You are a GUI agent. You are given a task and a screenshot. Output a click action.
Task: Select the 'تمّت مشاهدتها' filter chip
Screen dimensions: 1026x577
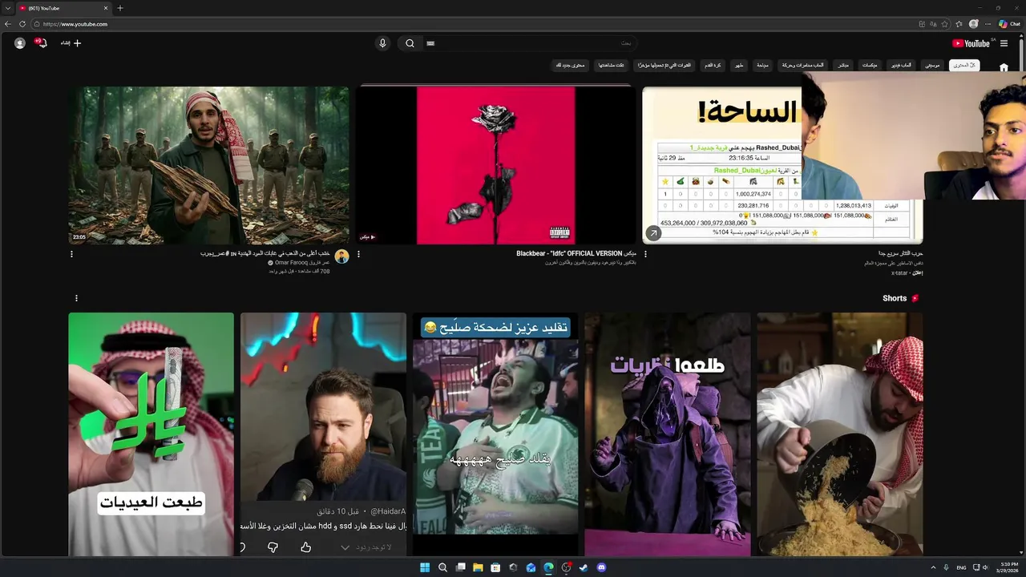(612, 65)
